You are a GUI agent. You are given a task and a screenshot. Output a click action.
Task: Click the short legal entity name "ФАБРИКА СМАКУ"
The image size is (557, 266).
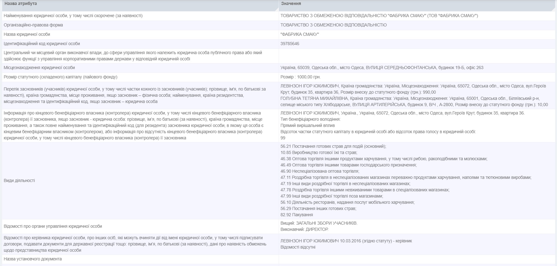[300, 35]
